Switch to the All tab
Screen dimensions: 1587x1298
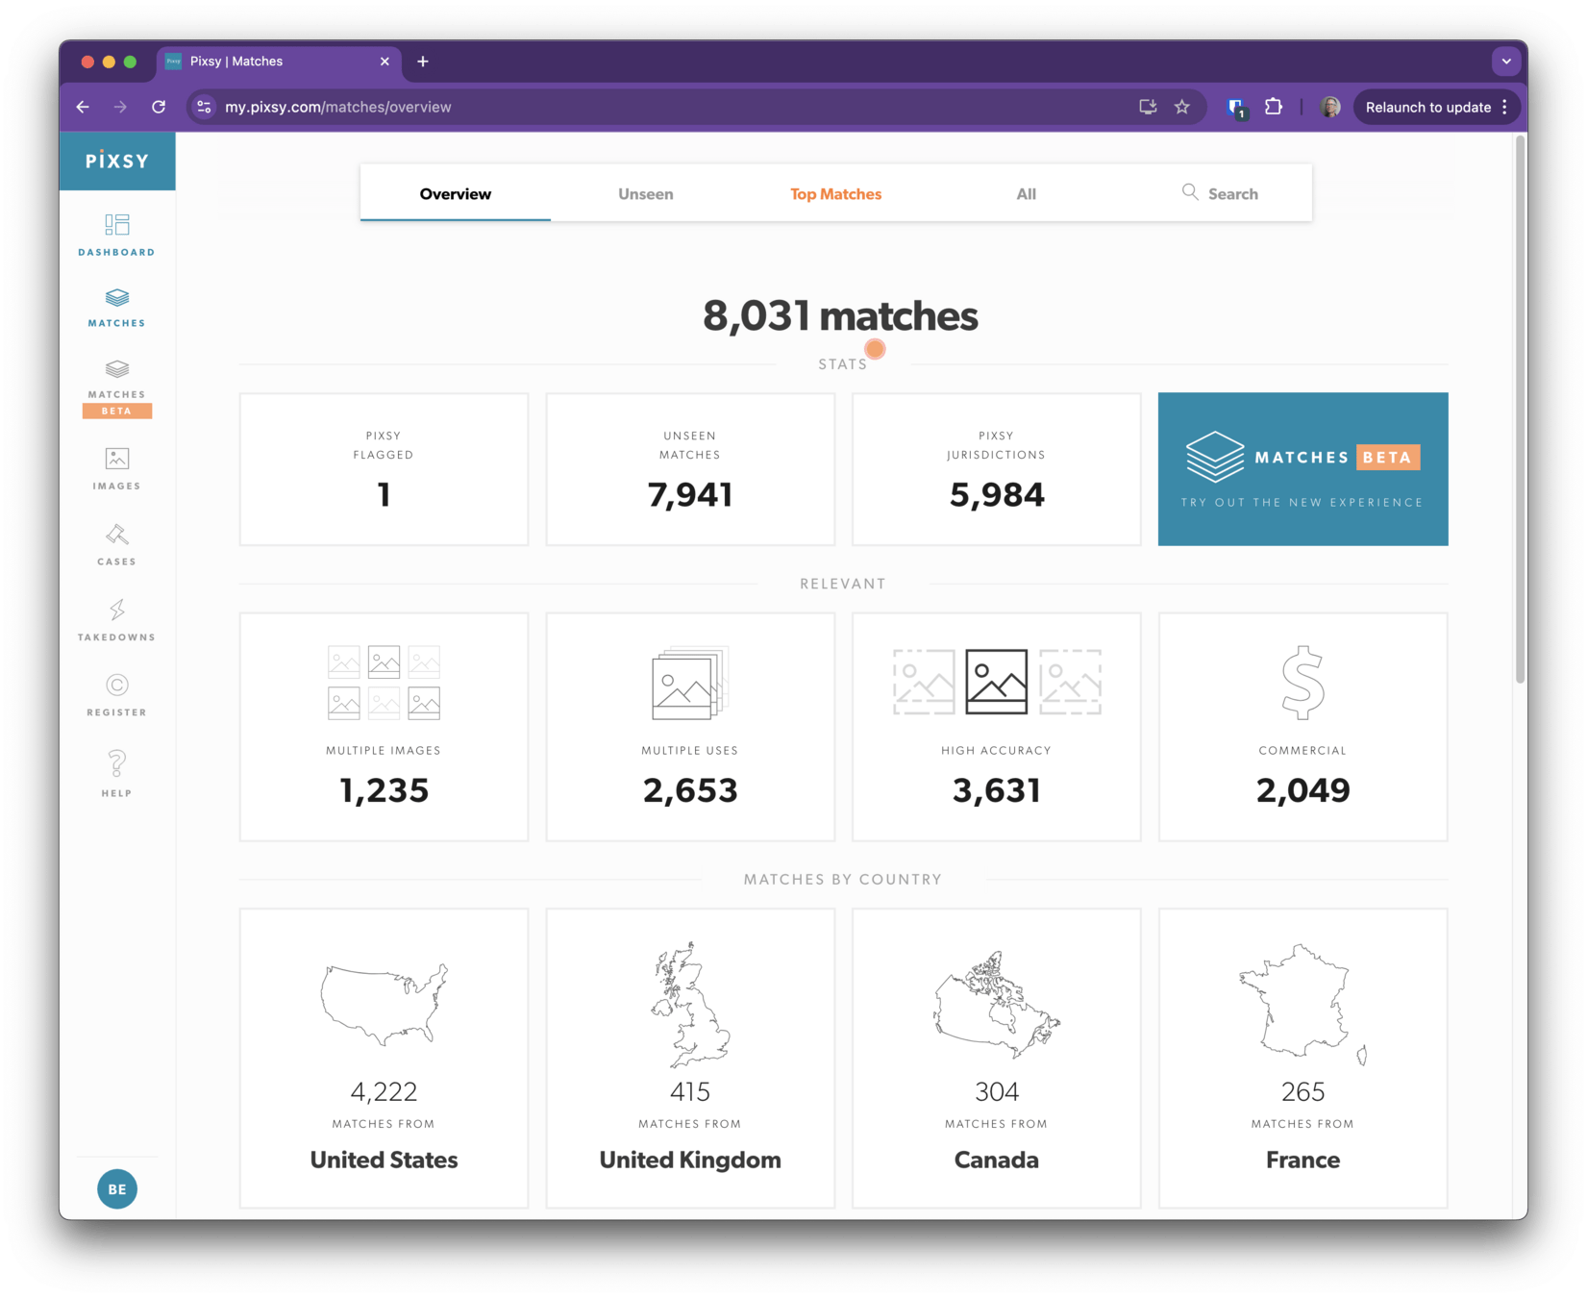[x=1027, y=193]
